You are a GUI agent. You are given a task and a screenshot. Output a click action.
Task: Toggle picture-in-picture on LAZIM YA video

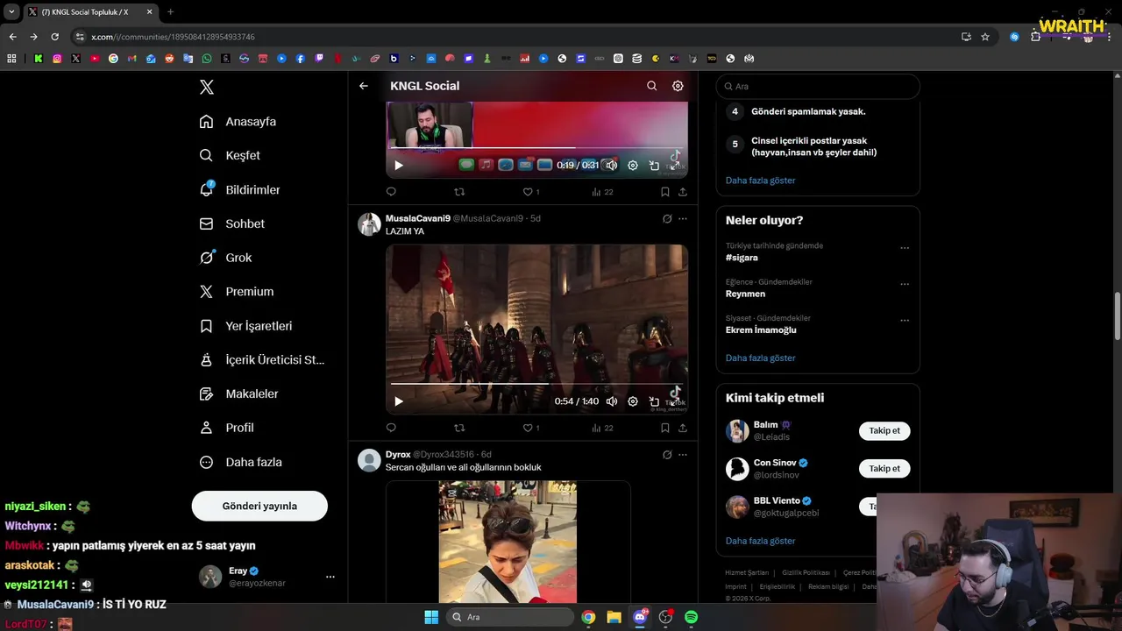[x=654, y=401]
